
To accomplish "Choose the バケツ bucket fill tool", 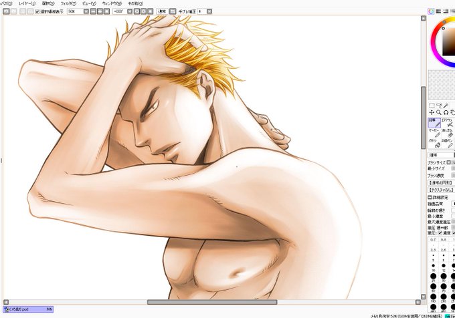I will (x=434, y=144).
